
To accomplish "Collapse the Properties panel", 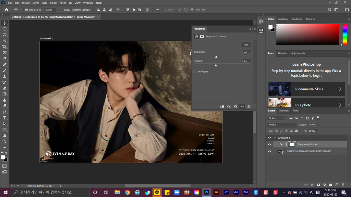I will pos(250,29).
